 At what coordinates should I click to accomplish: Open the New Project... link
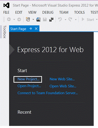click(29, 79)
